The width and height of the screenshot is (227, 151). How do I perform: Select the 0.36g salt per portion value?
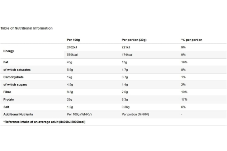pyautogui.click(x=126, y=107)
